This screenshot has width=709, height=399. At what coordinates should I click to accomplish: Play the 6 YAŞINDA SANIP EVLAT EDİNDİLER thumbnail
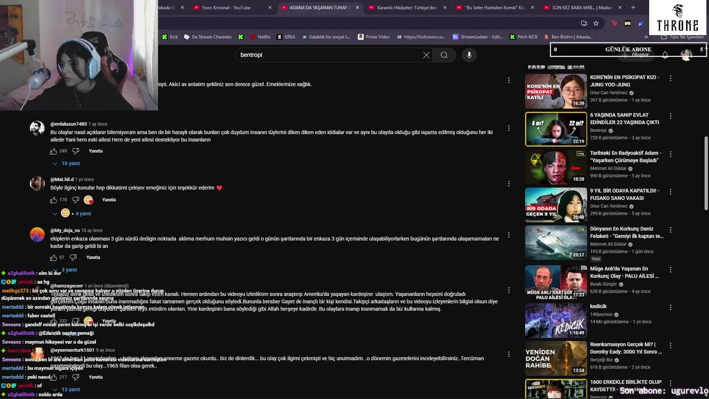556,129
